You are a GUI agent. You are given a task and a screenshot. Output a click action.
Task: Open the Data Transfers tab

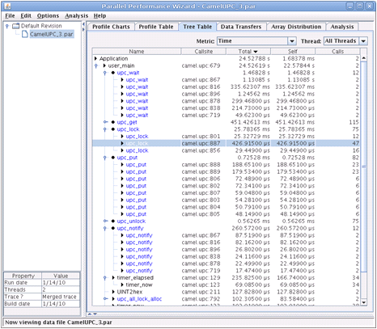(x=241, y=27)
